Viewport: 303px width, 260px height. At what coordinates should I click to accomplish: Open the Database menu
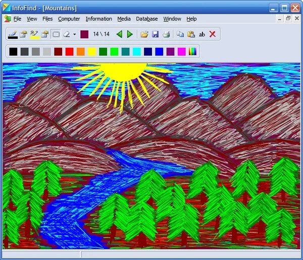pyautogui.click(x=147, y=19)
